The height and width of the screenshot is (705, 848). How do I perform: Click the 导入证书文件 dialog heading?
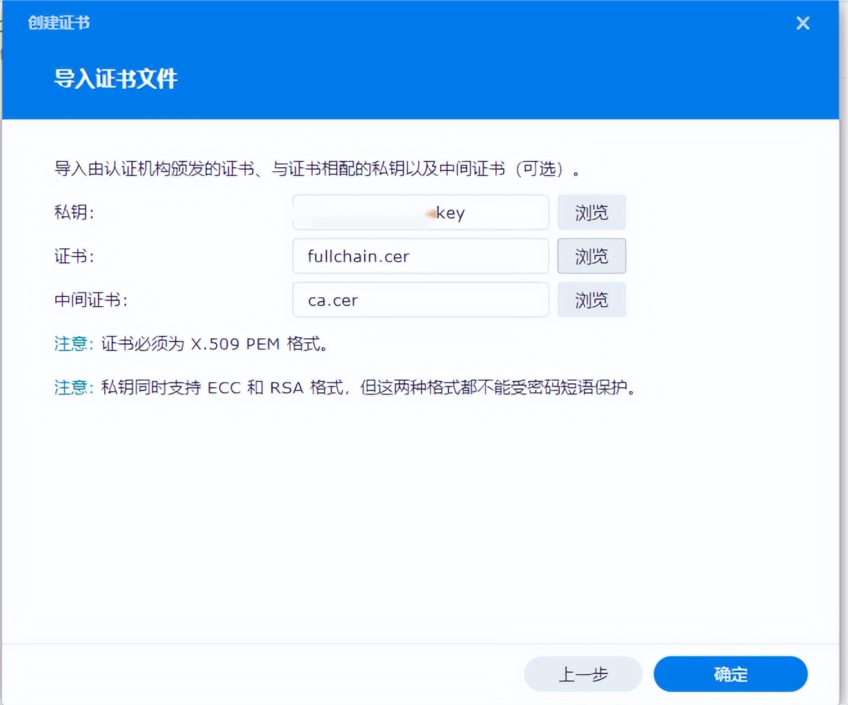coord(115,78)
